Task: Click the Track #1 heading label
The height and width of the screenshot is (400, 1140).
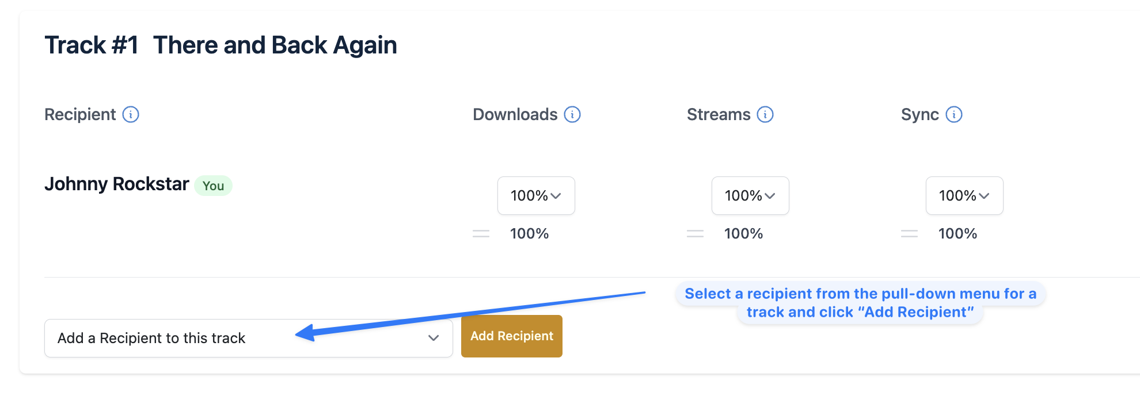Action: point(92,45)
